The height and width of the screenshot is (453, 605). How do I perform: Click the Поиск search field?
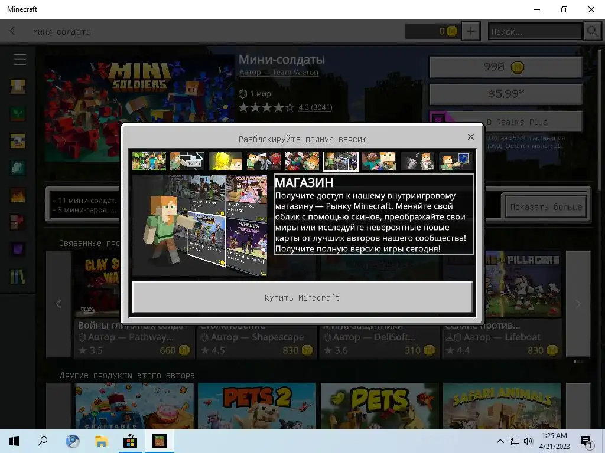tap(535, 32)
